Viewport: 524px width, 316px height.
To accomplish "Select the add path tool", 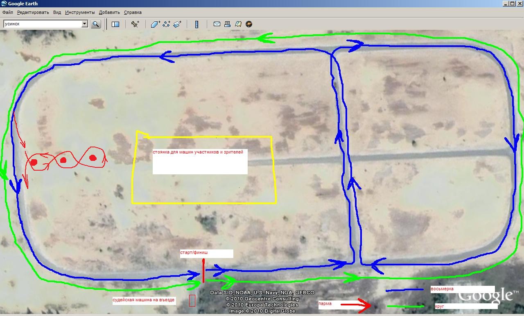I will pyautogui.click(x=166, y=24).
